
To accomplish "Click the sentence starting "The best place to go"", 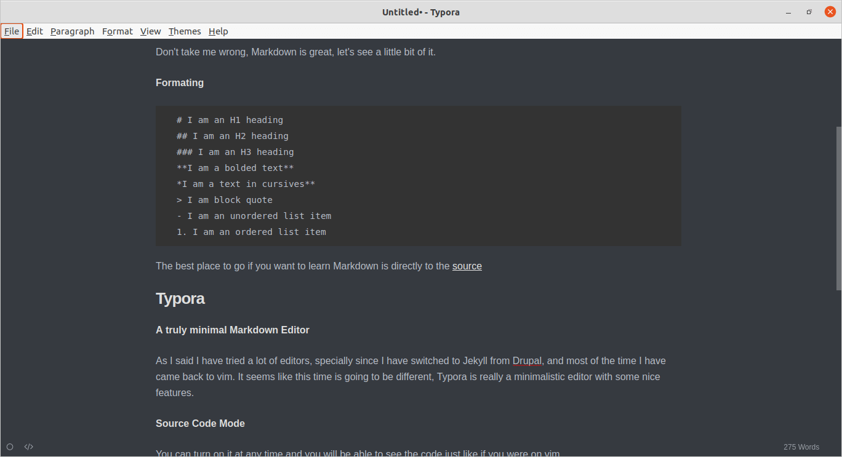I will 319,266.
